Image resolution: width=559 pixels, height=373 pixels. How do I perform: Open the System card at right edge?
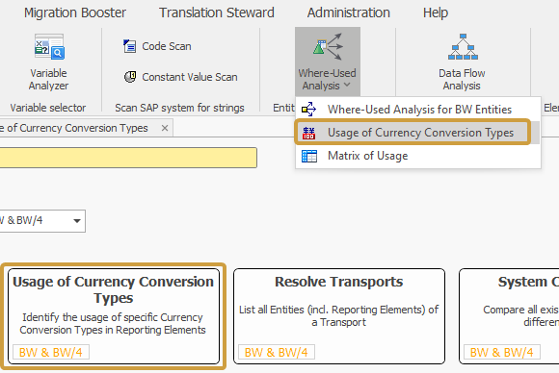509,316
